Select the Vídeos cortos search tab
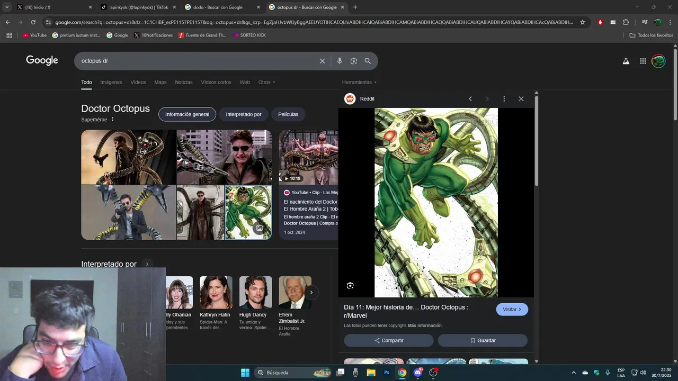 click(x=216, y=83)
